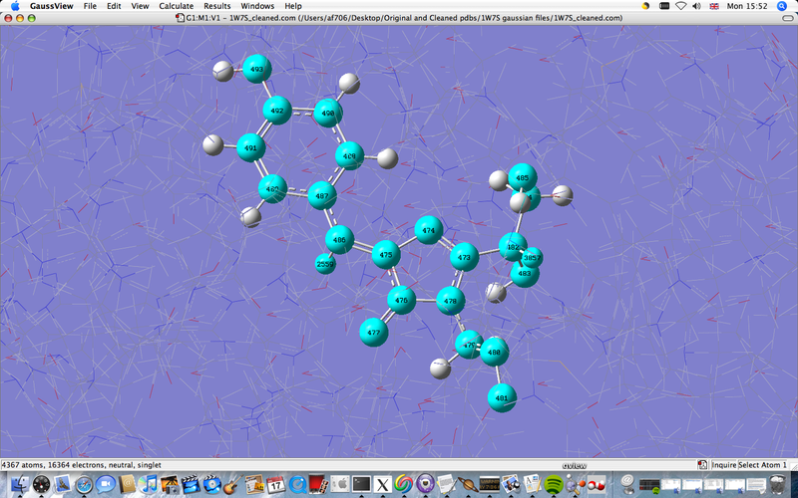The width and height of the screenshot is (798, 498).
Task: Click the UK flag input menu
Action: coord(714,6)
